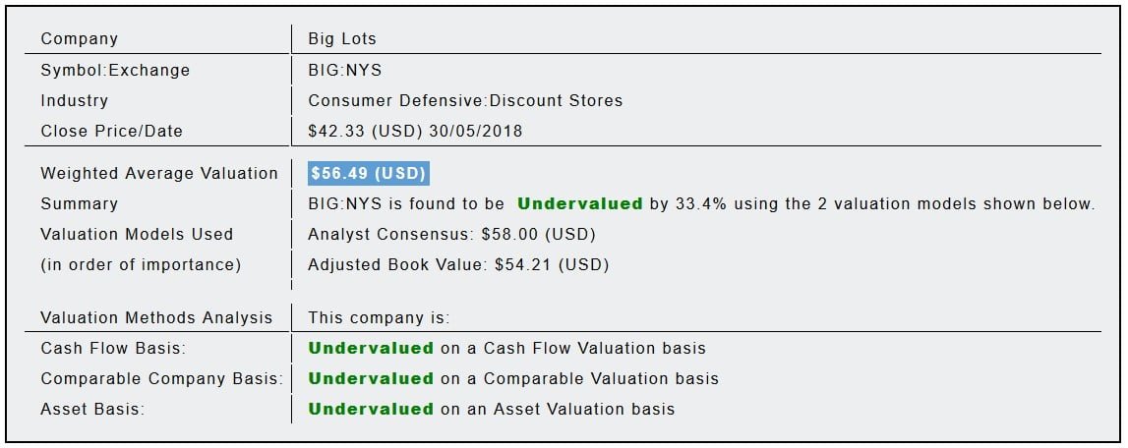Viewport: 1128px width, 448px height.
Task: Select the Analyst Consensus $58.00 value
Action: [x=451, y=234]
